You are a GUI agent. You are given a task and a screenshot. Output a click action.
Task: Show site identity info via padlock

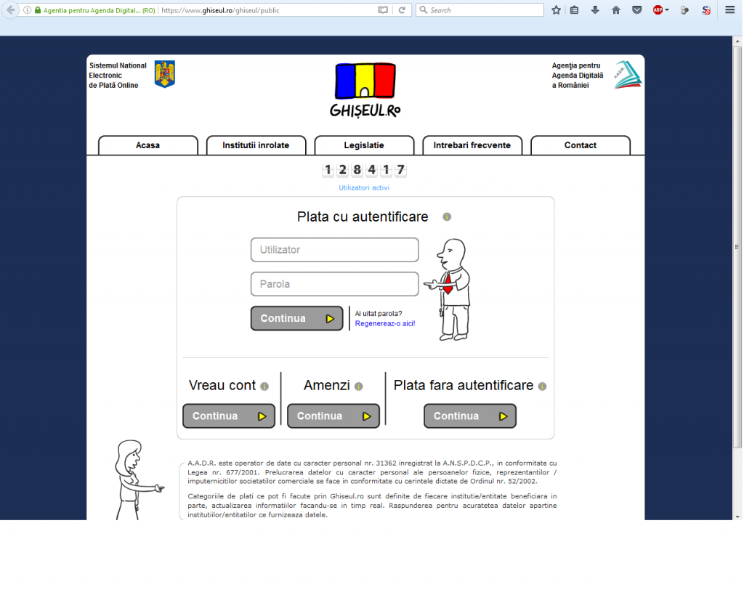click(38, 10)
